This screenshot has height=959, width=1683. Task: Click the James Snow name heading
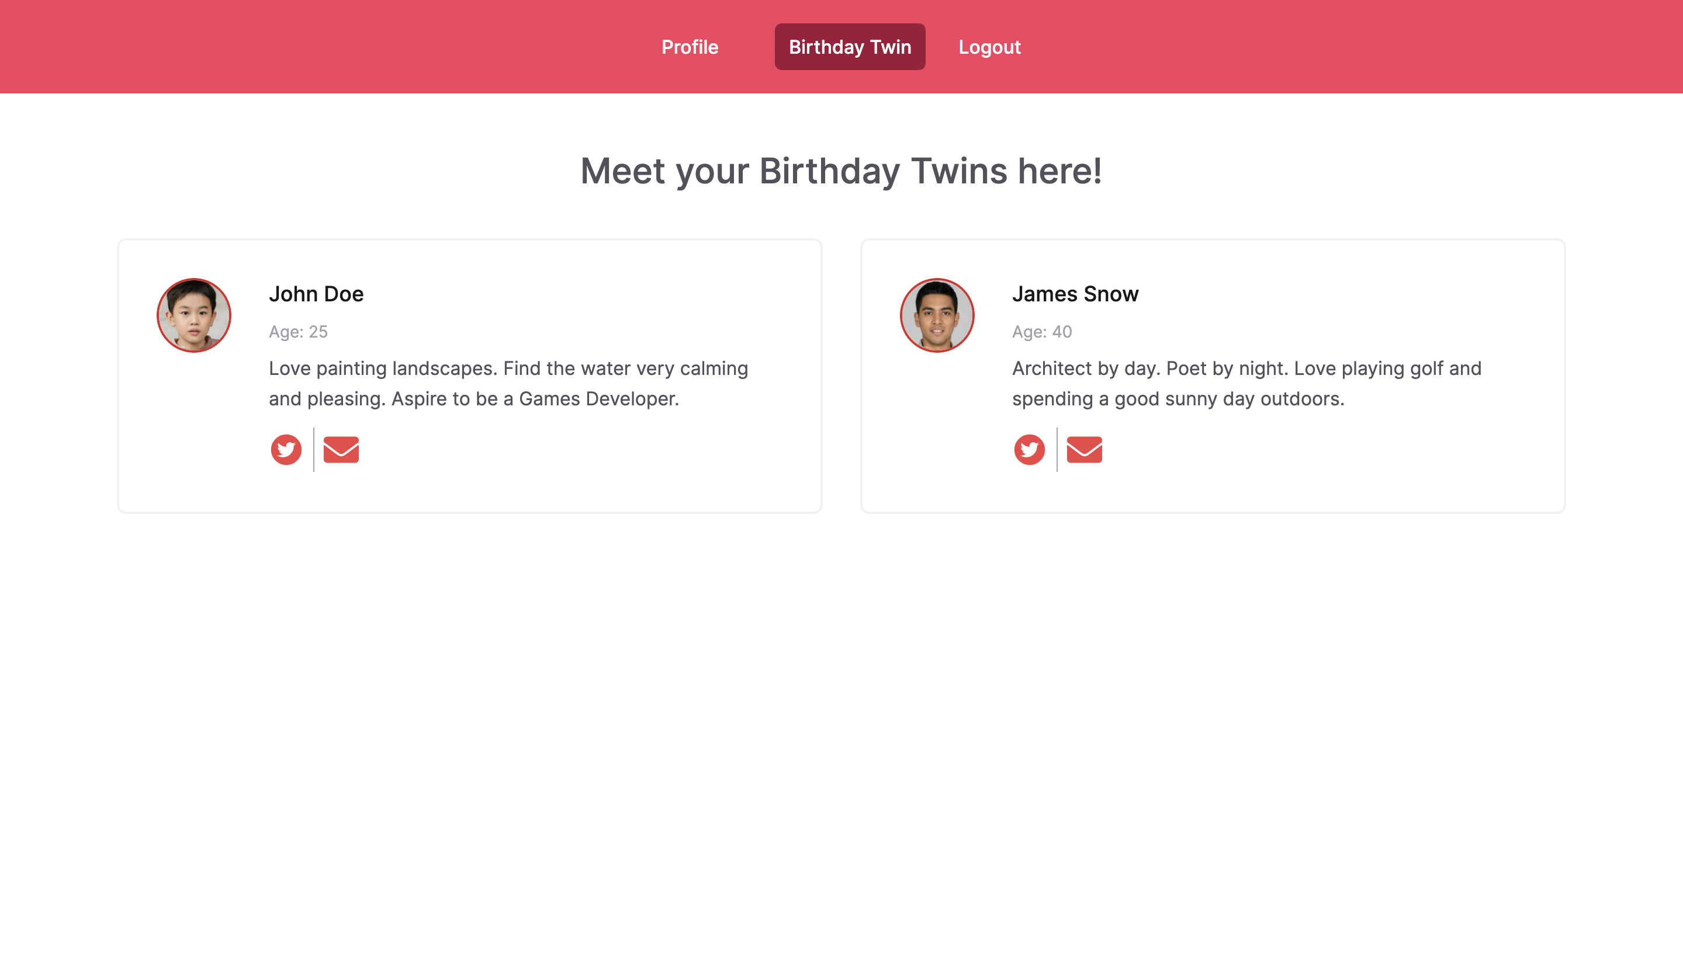coord(1075,294)
